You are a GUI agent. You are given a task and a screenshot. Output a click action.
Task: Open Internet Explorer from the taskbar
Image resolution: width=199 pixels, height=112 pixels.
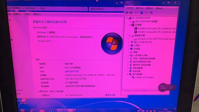point(33,111)
